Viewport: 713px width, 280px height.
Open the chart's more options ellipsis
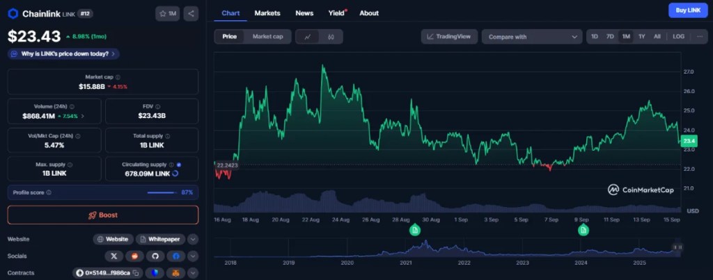tap(699, 37)
